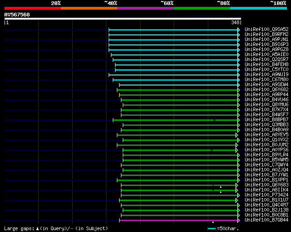Screen dimensions: 291x232
Task: Select the UniRef100_B7JYW1 label
Action: (266, 175)
